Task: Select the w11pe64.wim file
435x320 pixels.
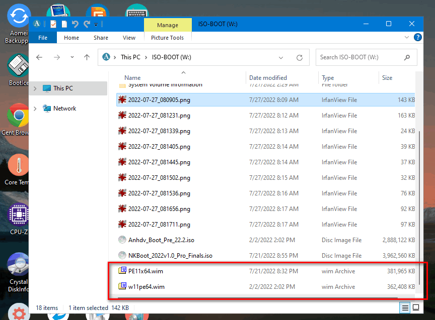Action: 265,287
